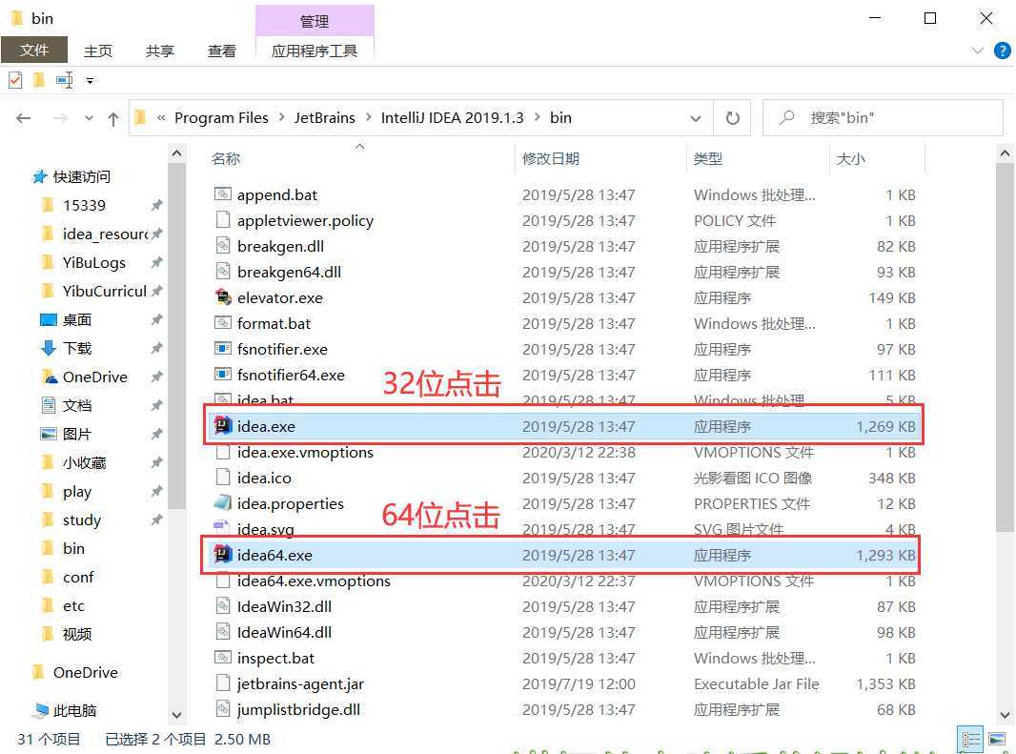Open the 应用程序工具 tab
The height and width of the screenshot is (754, 1016).
click(315, 51)
